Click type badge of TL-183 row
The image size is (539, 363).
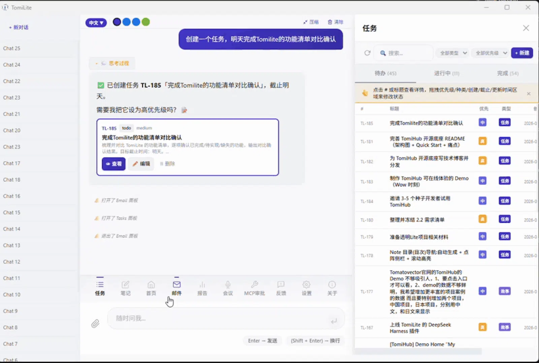[505, 181]
